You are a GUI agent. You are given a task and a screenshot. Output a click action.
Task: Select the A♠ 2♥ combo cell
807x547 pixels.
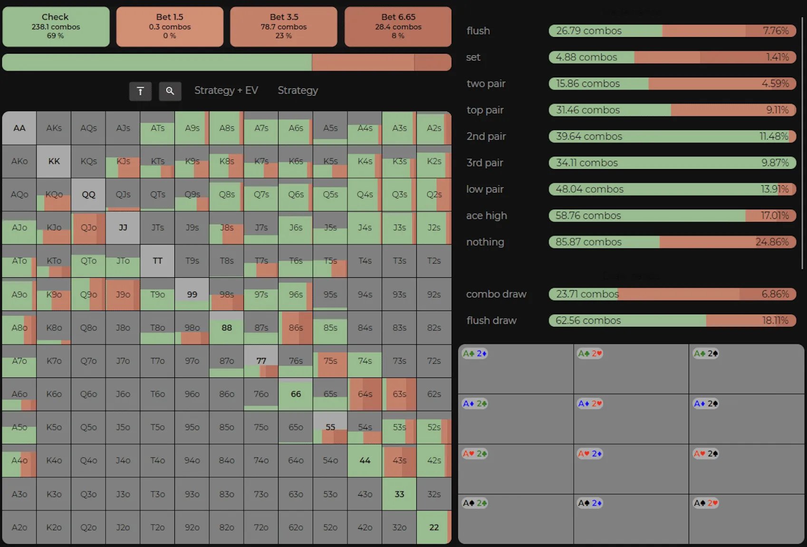pos(746,519)
